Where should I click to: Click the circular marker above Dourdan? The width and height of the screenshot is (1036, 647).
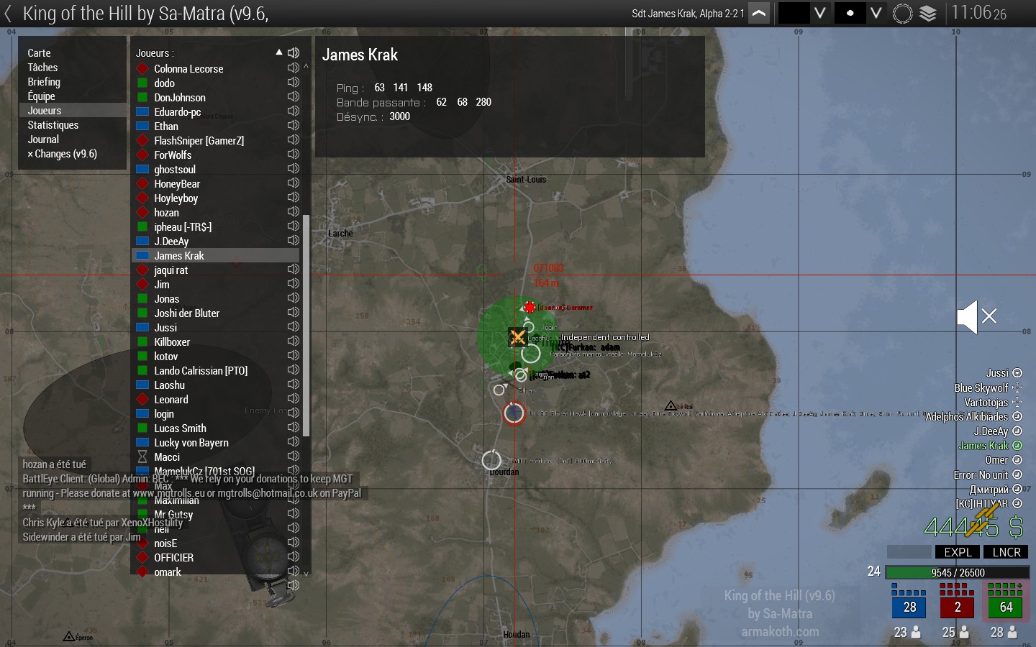[491, 459]
